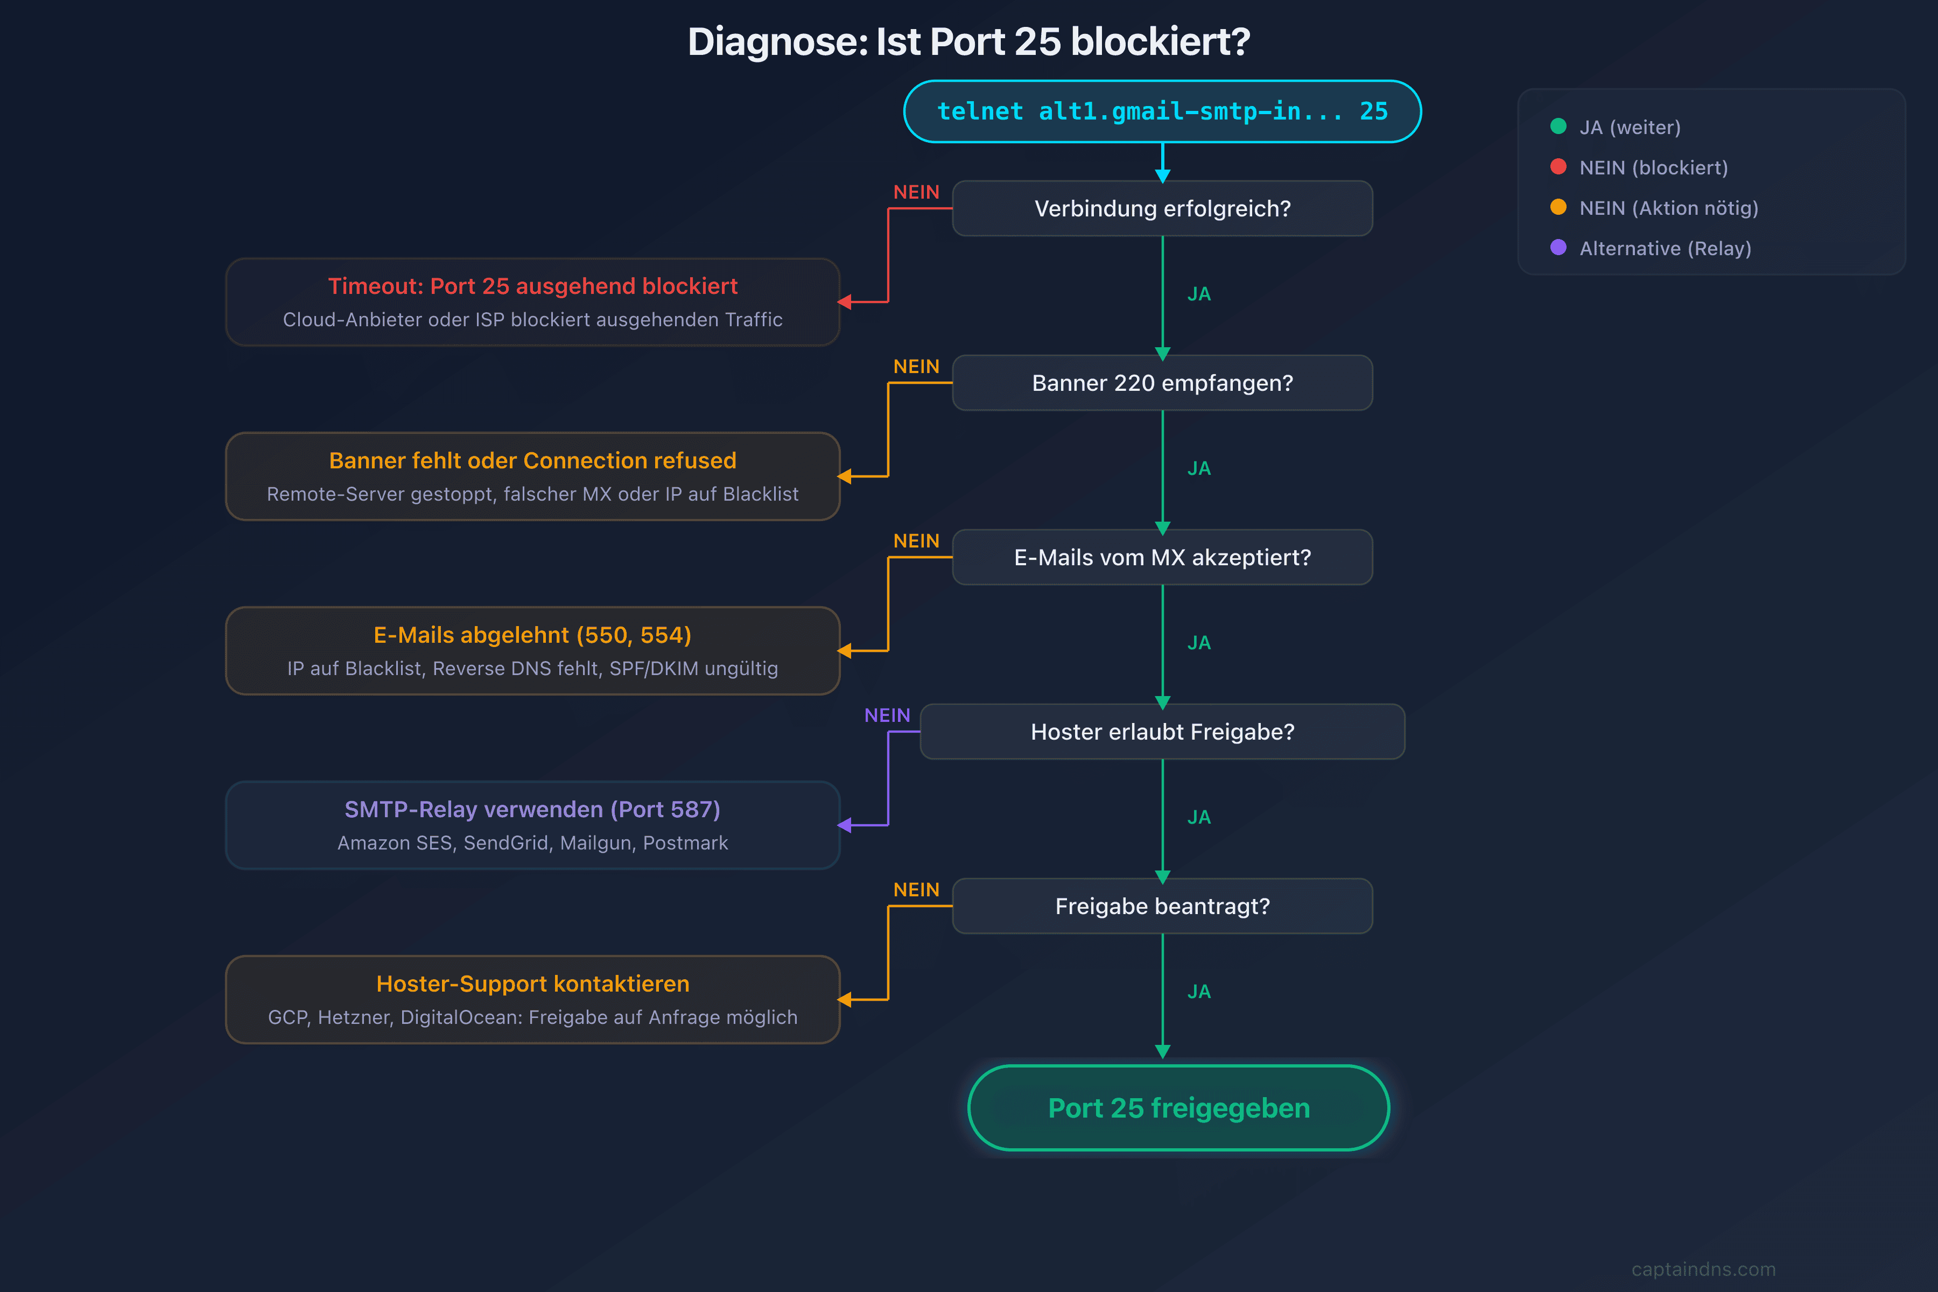Select the telnet alt1.gmail-smtp-in command box
The image size is (1938, 1292).
(x=1162, y=111)
